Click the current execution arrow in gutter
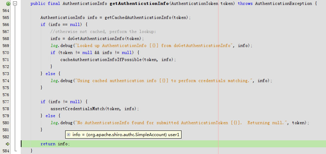This screenshot has height=154, width=326. coord(8,144)
